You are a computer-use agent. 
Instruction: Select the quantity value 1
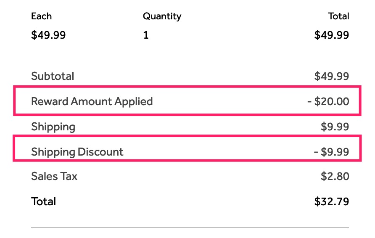coord(146,35)
